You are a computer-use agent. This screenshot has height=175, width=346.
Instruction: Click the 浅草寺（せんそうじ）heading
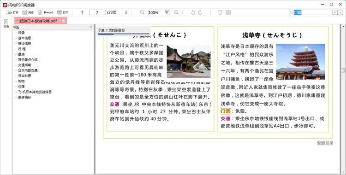(x=272, y=35)
